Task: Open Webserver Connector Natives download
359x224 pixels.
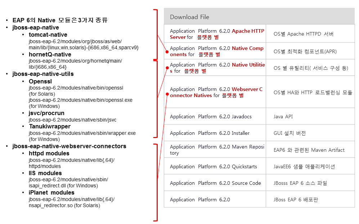Action: pyautogui.click(x=216, y=92)
